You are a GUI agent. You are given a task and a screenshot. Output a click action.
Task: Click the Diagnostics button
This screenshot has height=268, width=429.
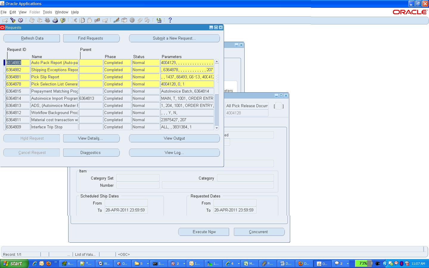click(91, 152)
